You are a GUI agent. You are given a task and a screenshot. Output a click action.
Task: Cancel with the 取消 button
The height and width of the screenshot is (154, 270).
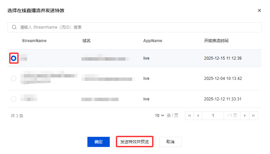[170, 142]
